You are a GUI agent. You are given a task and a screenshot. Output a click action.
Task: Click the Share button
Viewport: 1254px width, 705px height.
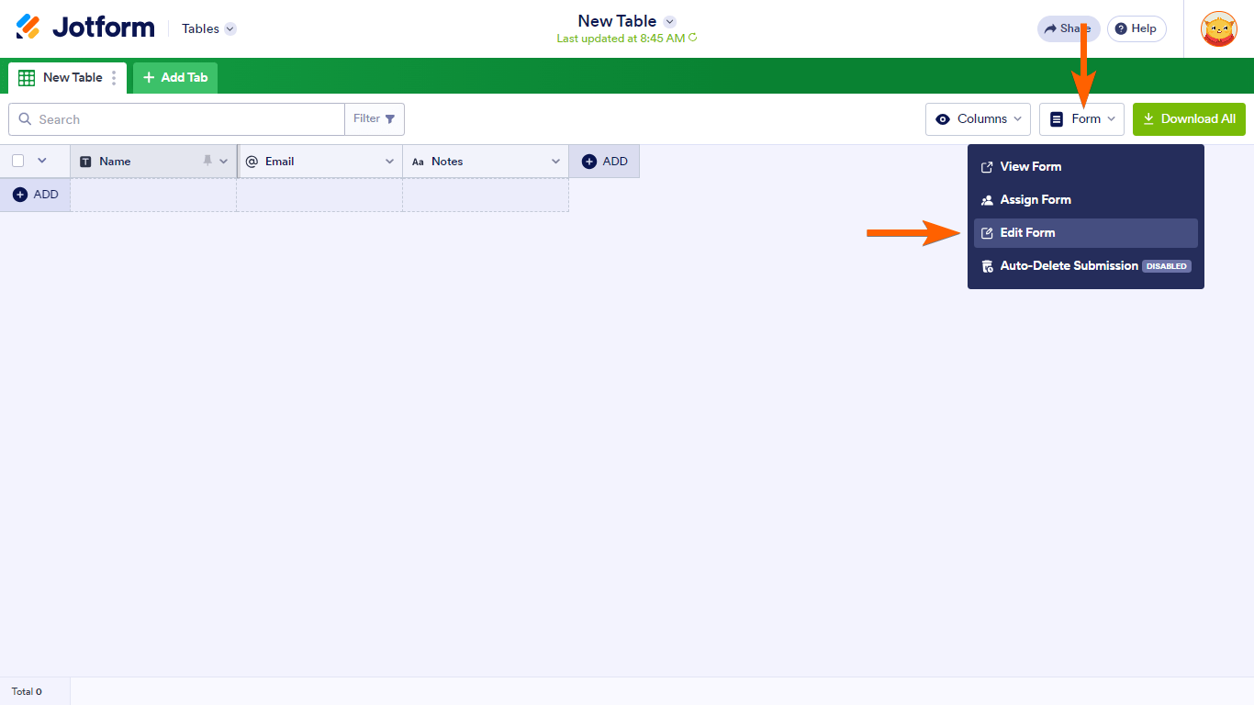point(1068,28)
